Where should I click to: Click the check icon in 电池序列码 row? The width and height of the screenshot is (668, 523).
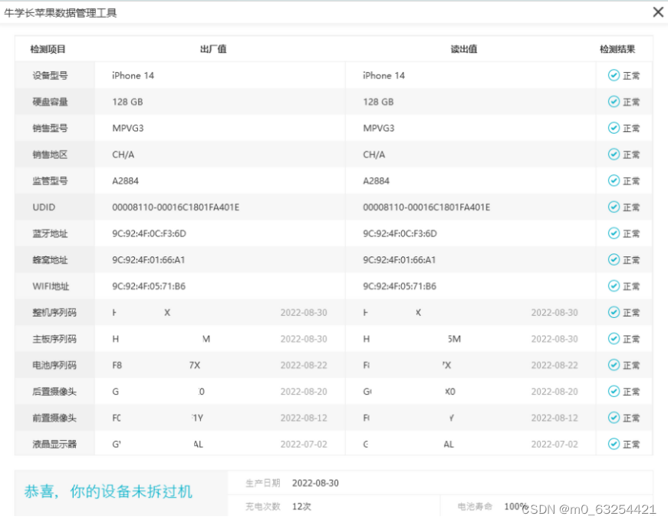coord(614,365)
